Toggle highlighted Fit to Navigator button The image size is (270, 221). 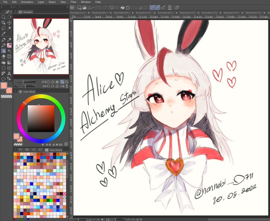(x=62, y=82)
